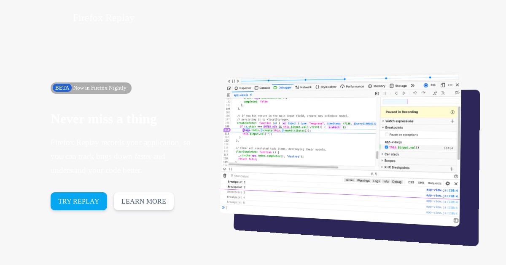Open console settings gear icon
506x265 pixels.
(448, 183)
